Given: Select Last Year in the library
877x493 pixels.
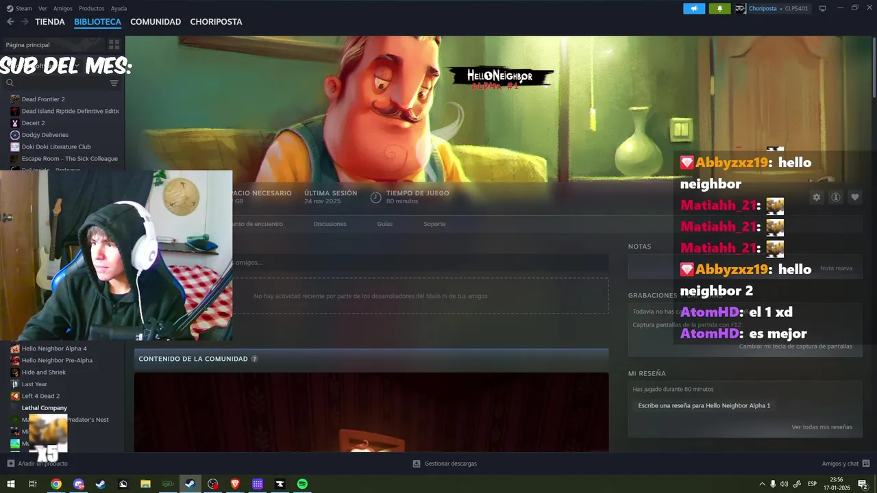Looking at the screenshot, I should pos(34,384).
